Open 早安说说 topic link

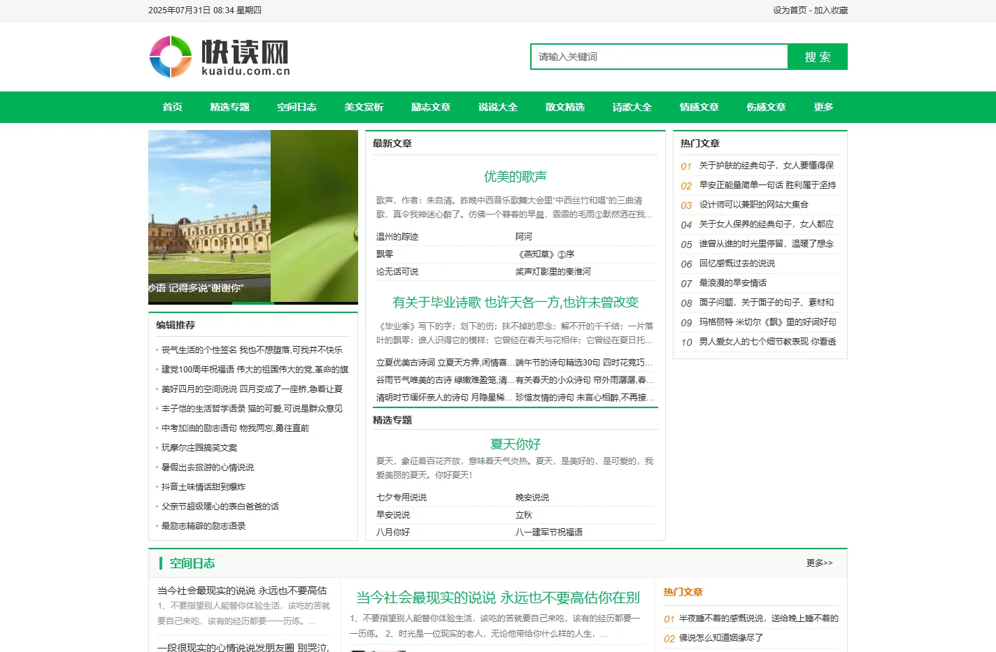point(393,515)
